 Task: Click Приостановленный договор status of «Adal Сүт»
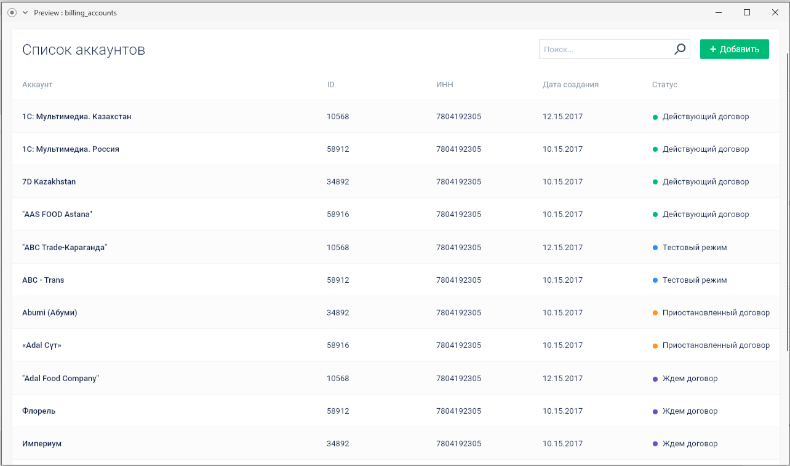point(711,345)
